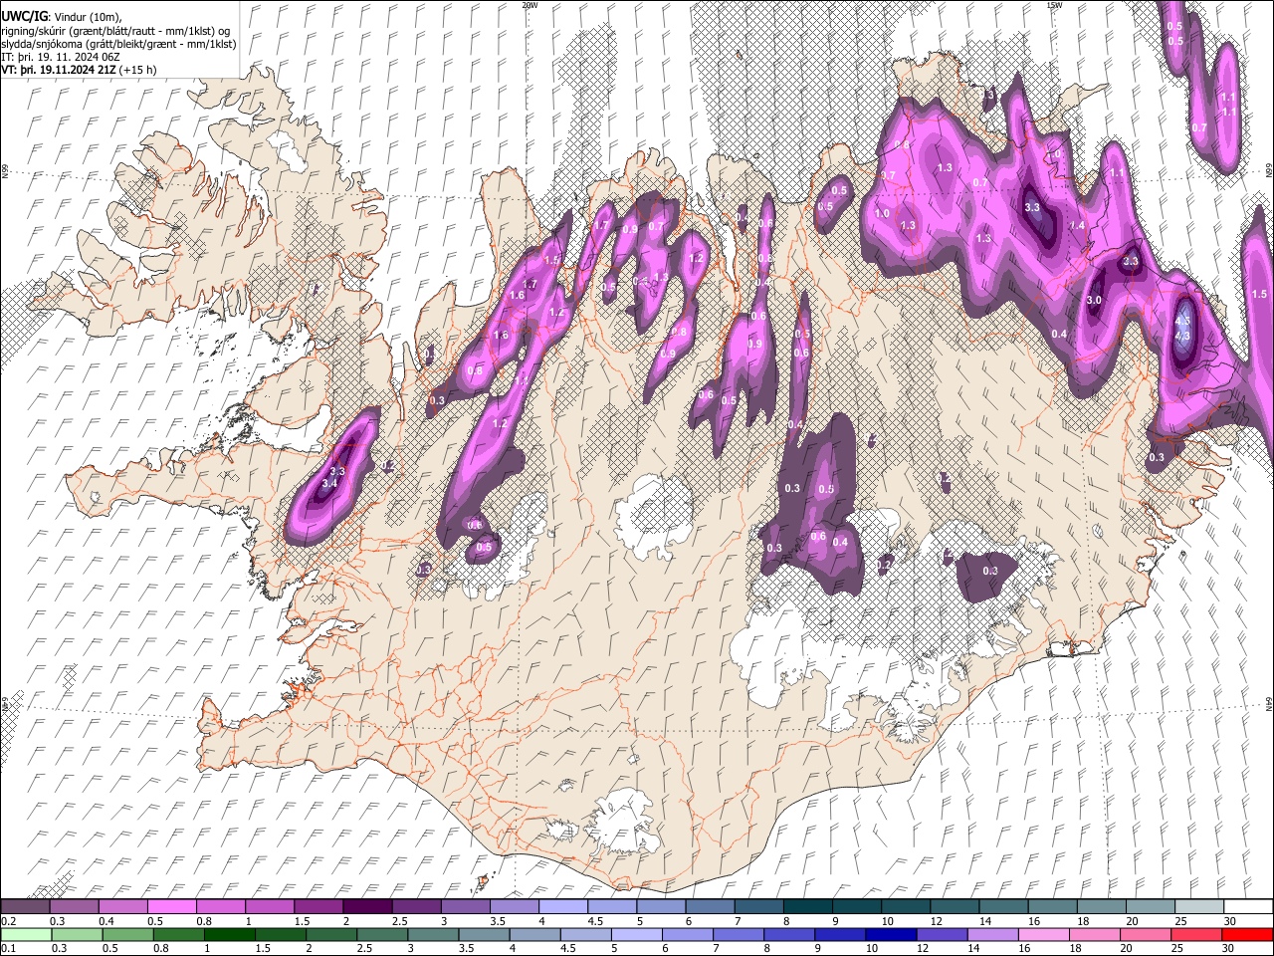Pick the 0.1 pale green swatch in the rain scale

[x=26, y=934]
